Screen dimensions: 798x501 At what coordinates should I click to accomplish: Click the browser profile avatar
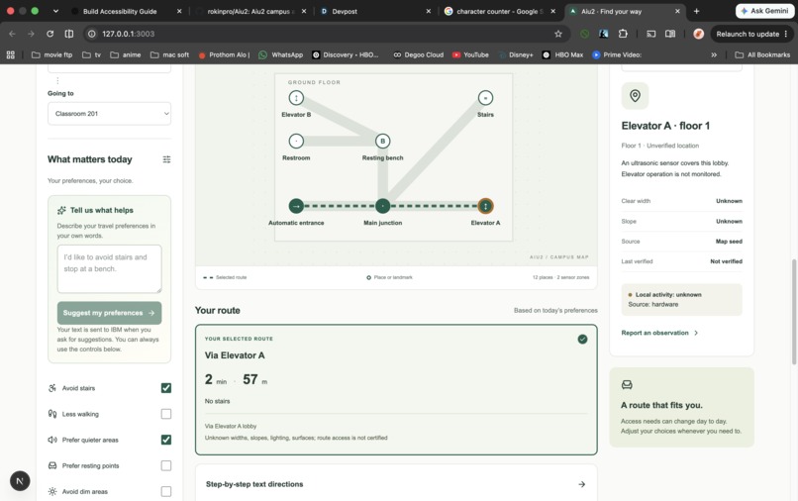pyautogui.click(x=698, y=34)
